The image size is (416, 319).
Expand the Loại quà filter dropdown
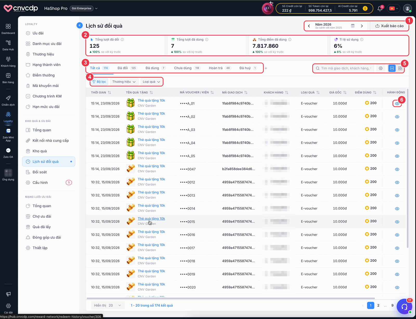click(x=151, y=82)
